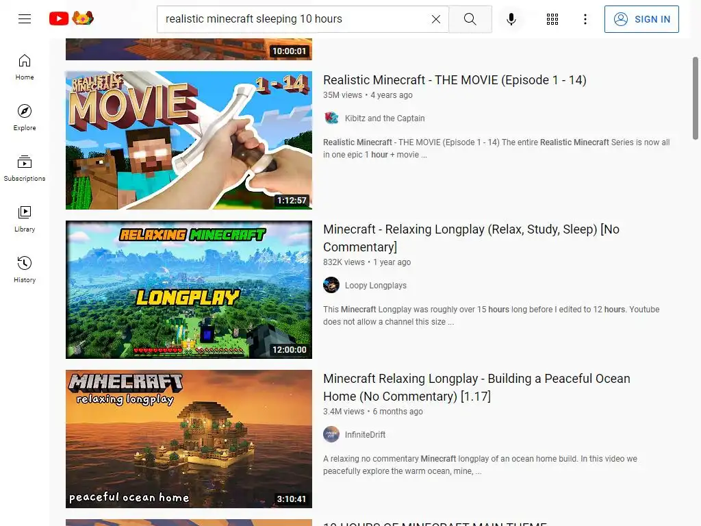Start voice search with microphone
This screenshot has height=526, width=701.
point(511,18)
